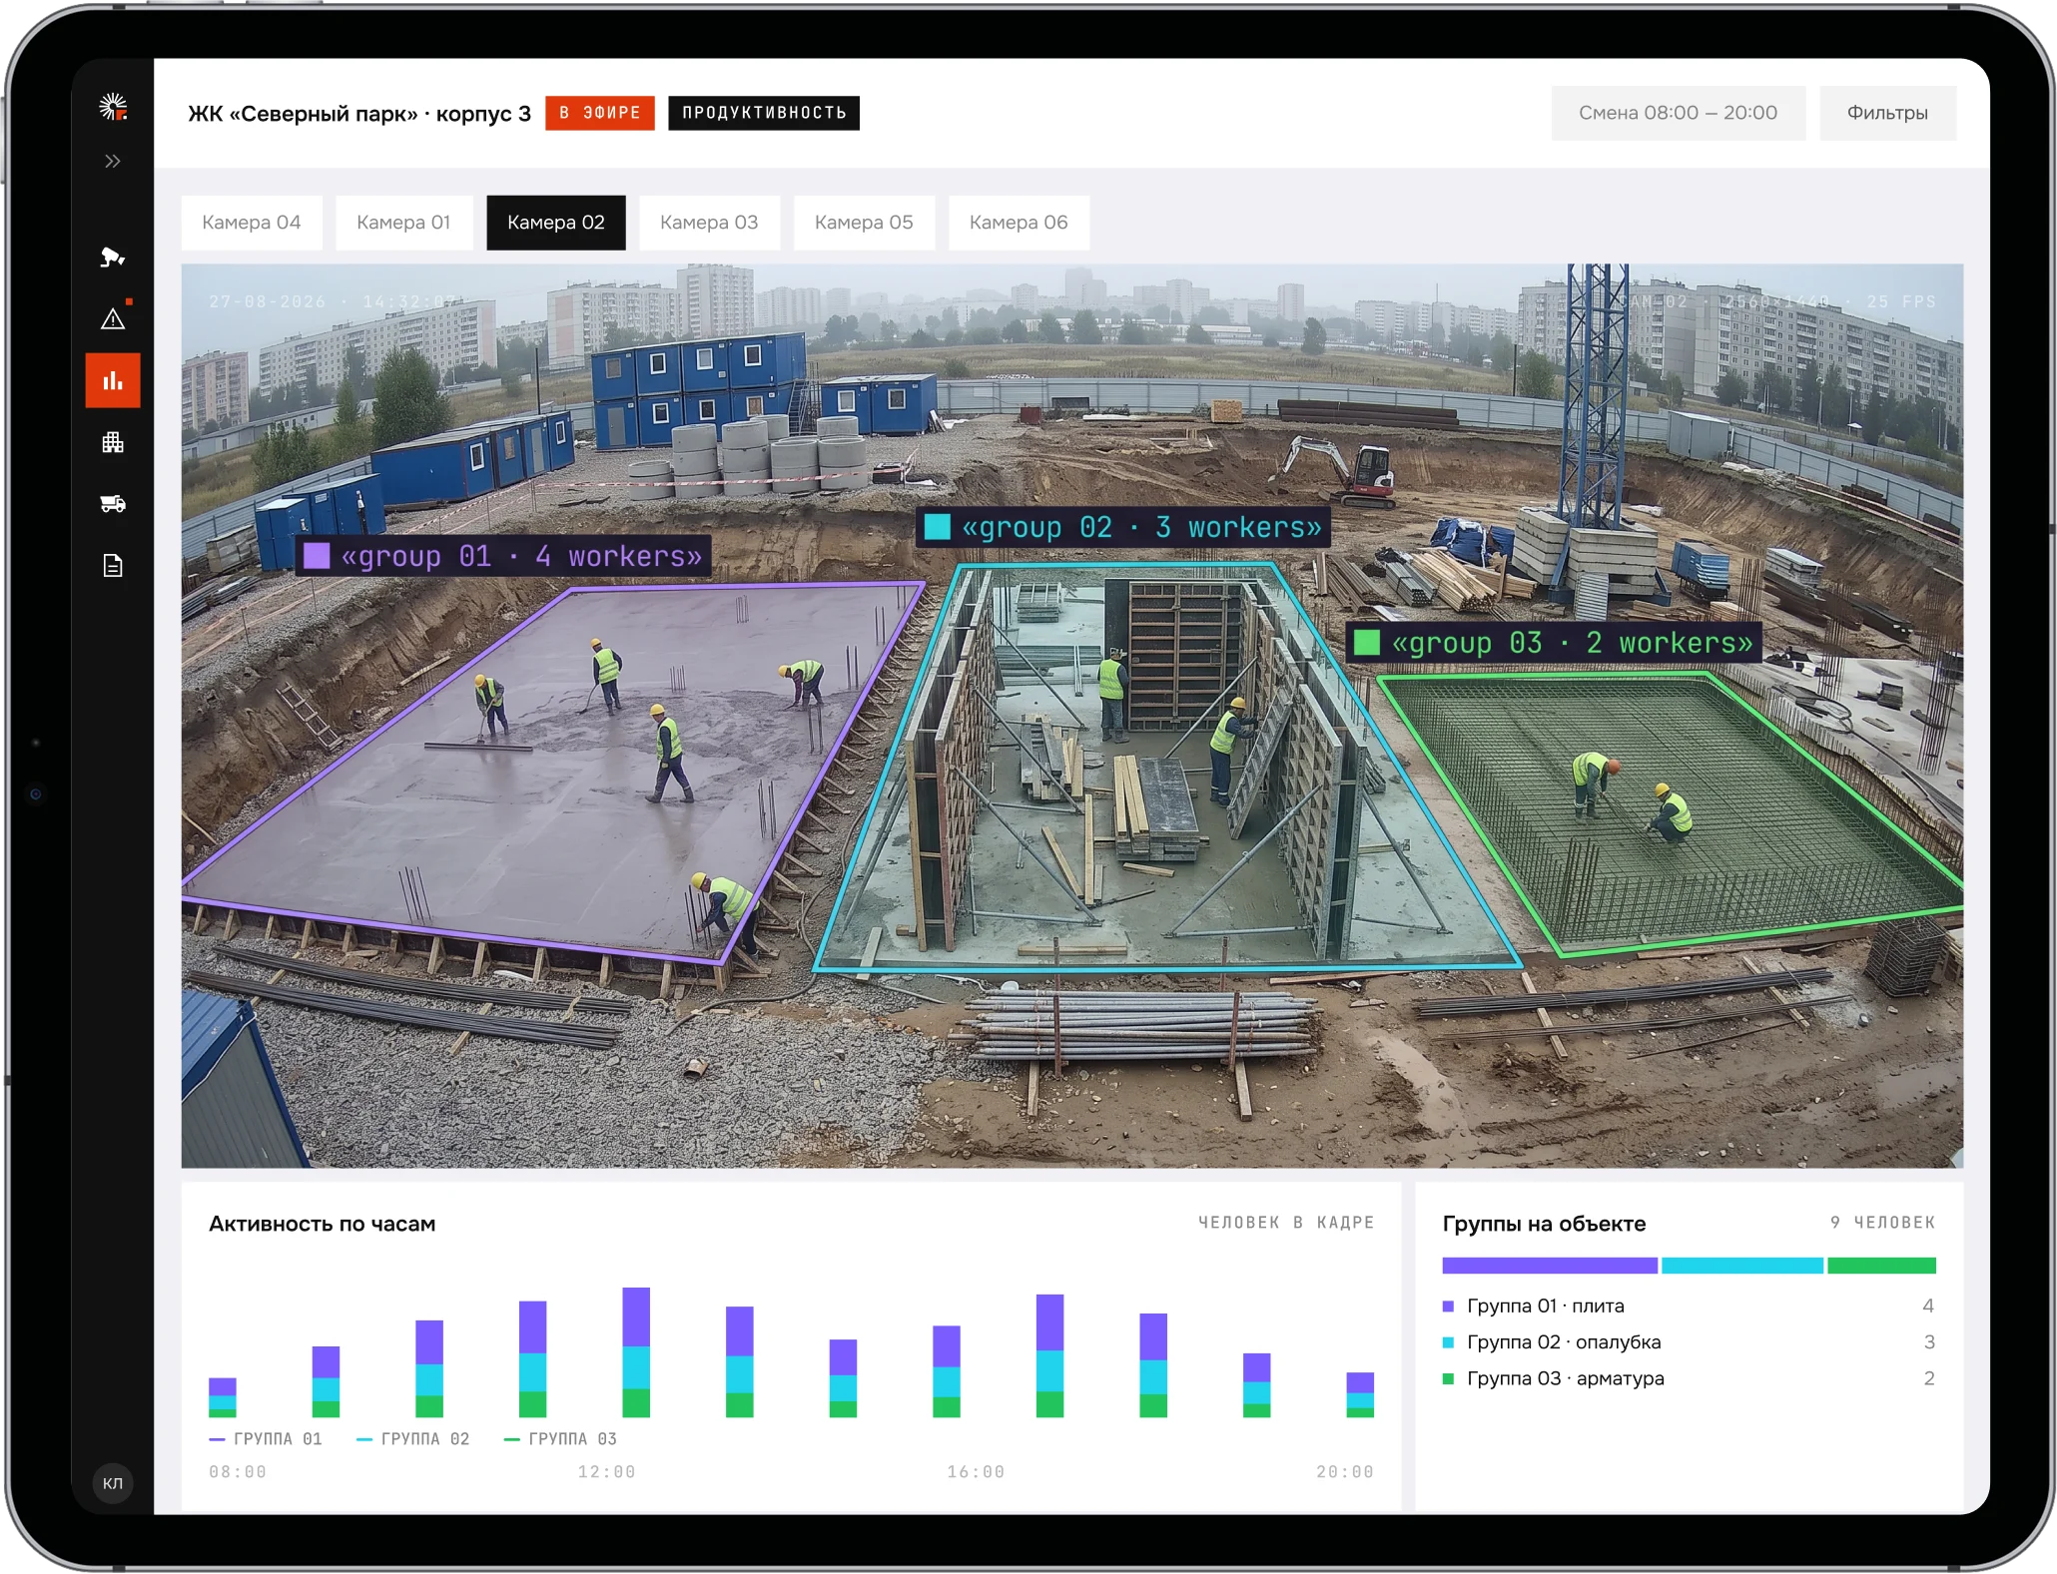
Task: Open the surveillance camera section icon
Action: coord(113,258)
